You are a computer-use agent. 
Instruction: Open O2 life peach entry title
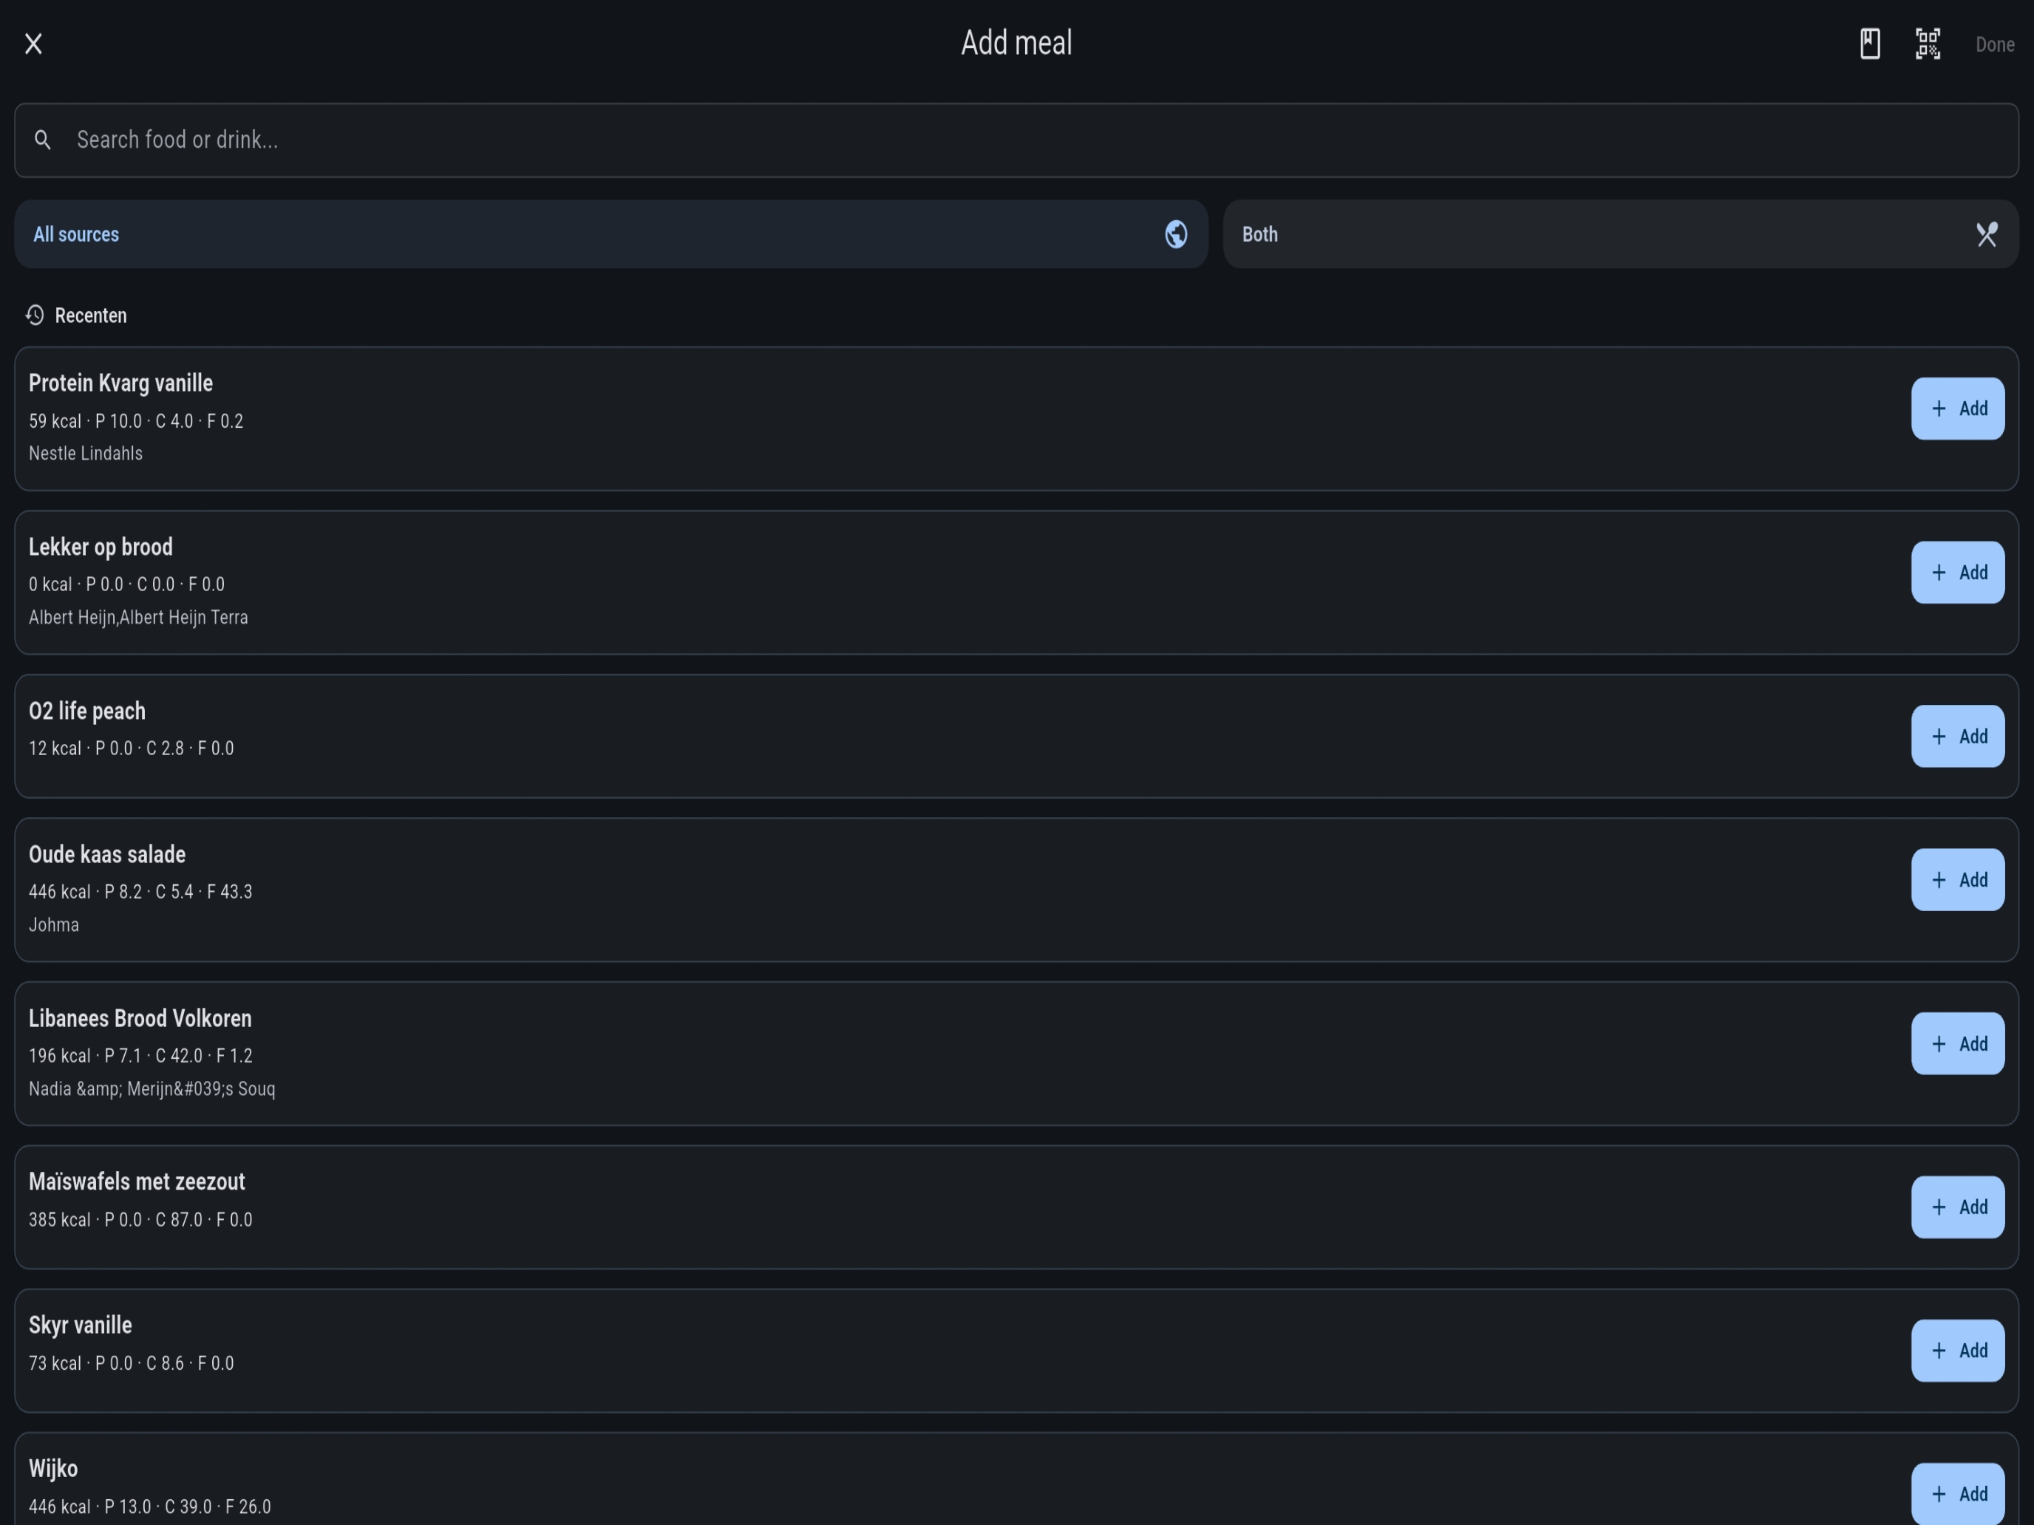[x=86, y=711]
